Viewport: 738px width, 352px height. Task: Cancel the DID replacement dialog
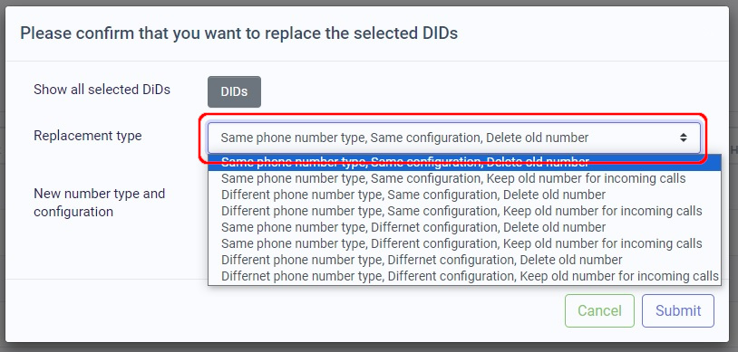tap(599, 310)
